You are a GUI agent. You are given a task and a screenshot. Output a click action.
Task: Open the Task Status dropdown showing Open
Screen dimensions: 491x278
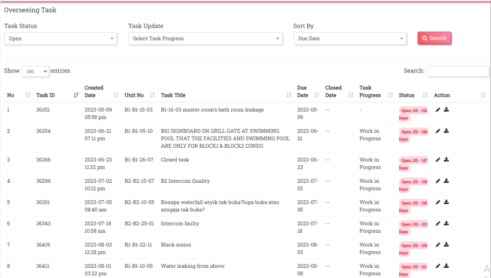pos(61,38)
